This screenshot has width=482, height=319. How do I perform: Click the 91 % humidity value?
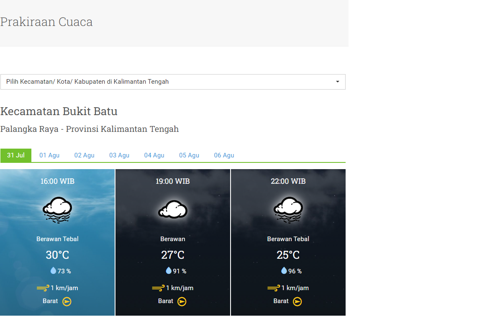tap(179, 271)
